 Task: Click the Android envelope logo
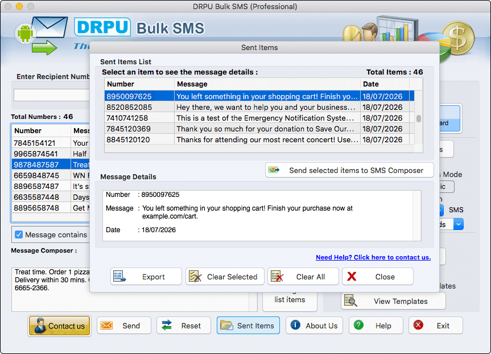(x=42, y=35)
